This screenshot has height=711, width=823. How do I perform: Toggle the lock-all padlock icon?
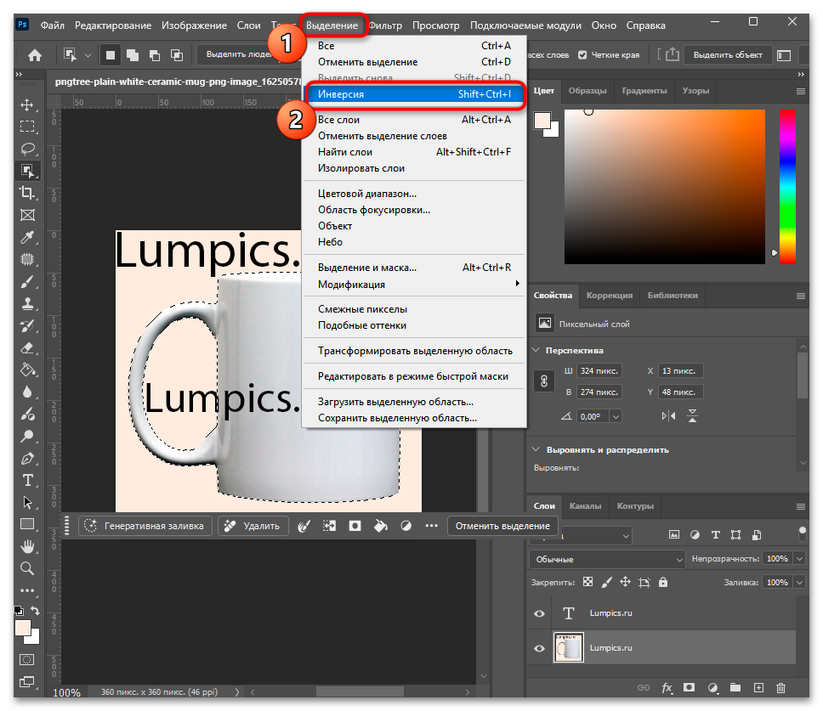click(663, 582)
